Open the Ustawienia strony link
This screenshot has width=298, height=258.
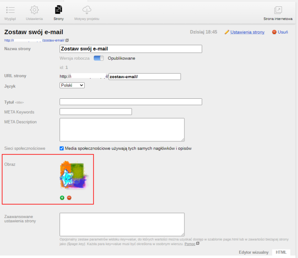[247, 32]
